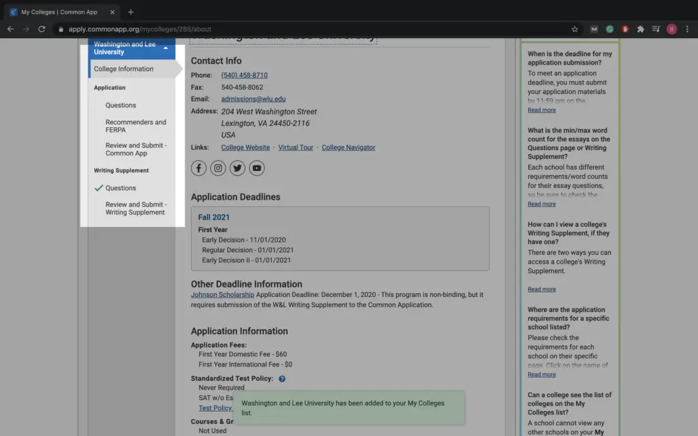The image size is (698, 436).
Task: Open the media control queue icon
Action: tap(656, 29)
